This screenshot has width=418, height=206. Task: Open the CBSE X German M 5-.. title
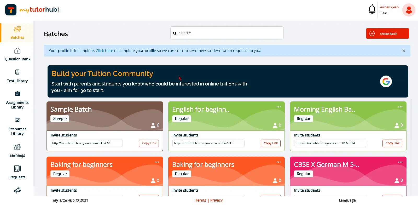327,164
